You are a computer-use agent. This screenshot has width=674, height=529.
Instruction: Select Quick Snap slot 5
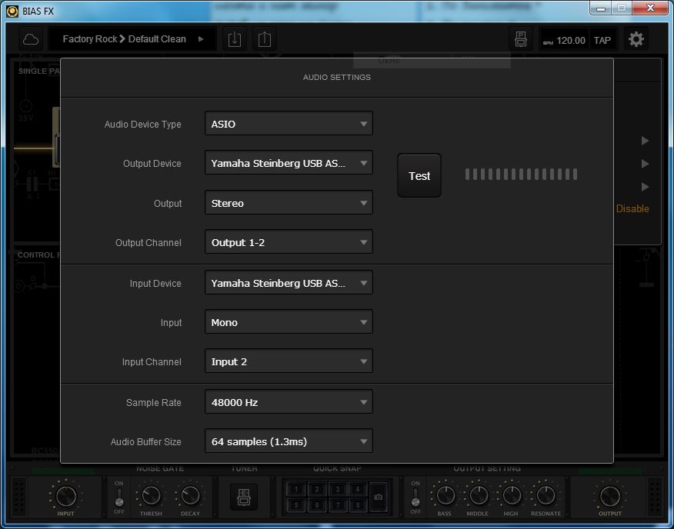coord(296,504)
